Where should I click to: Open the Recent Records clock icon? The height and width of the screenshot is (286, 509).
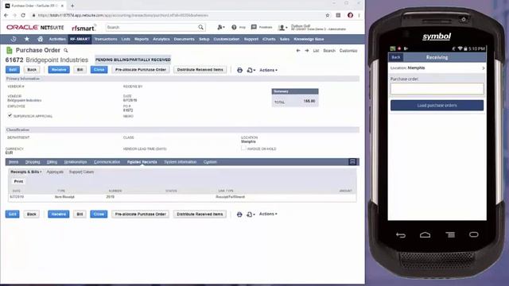coord(14,39)
